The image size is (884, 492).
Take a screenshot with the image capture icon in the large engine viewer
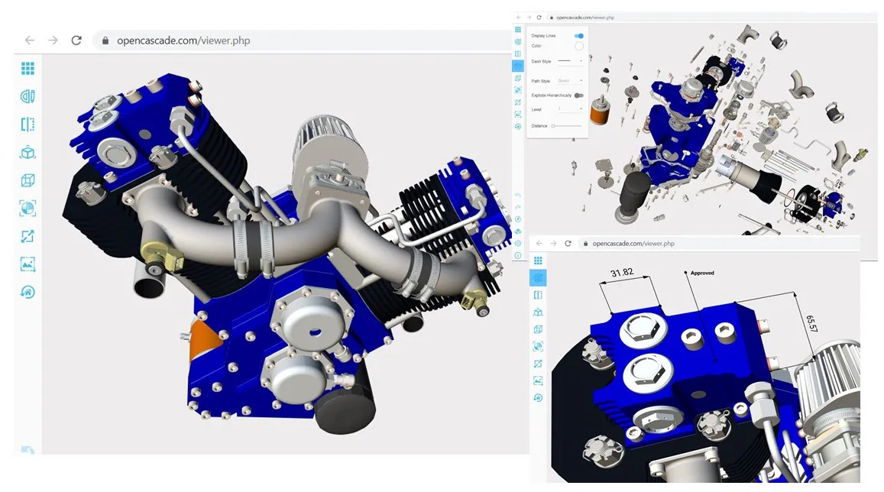[28, 264]
